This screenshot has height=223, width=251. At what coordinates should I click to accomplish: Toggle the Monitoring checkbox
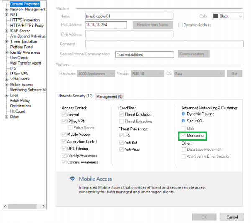coord(184,136)
